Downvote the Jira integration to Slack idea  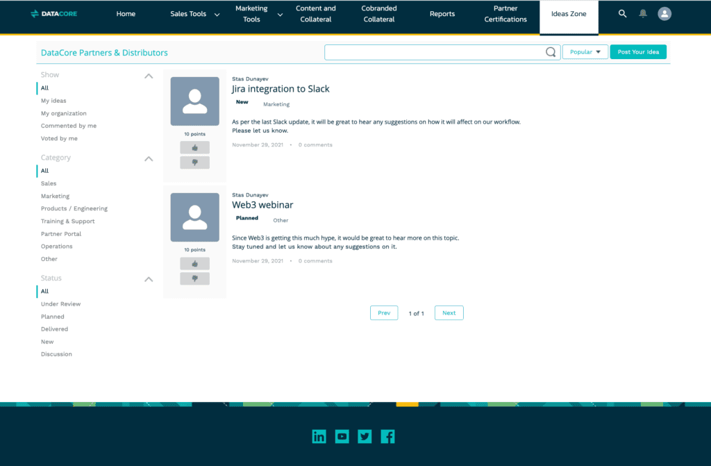[x=194, y=163]
